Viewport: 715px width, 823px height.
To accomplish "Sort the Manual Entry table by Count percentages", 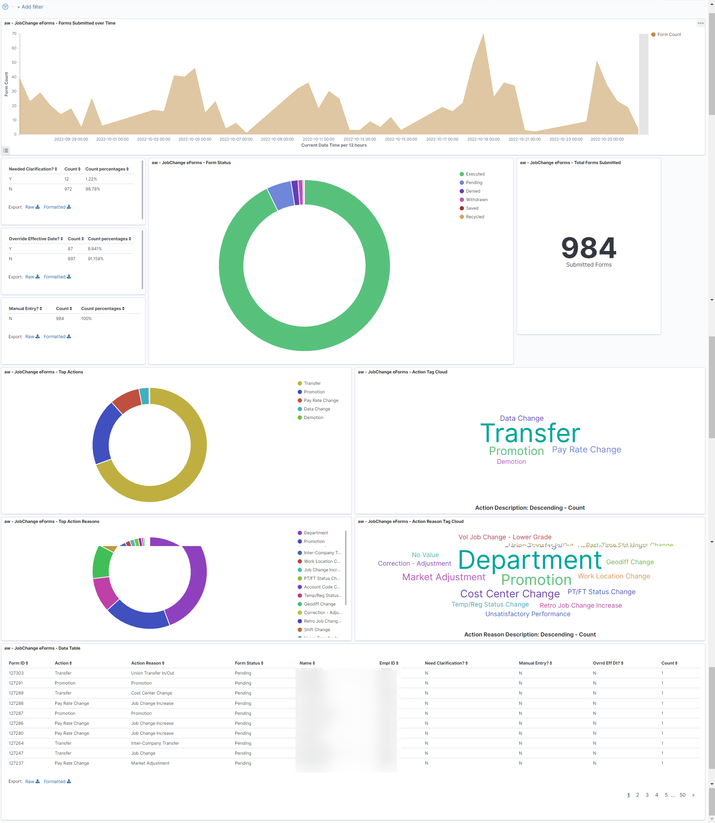I will (103, 308).
